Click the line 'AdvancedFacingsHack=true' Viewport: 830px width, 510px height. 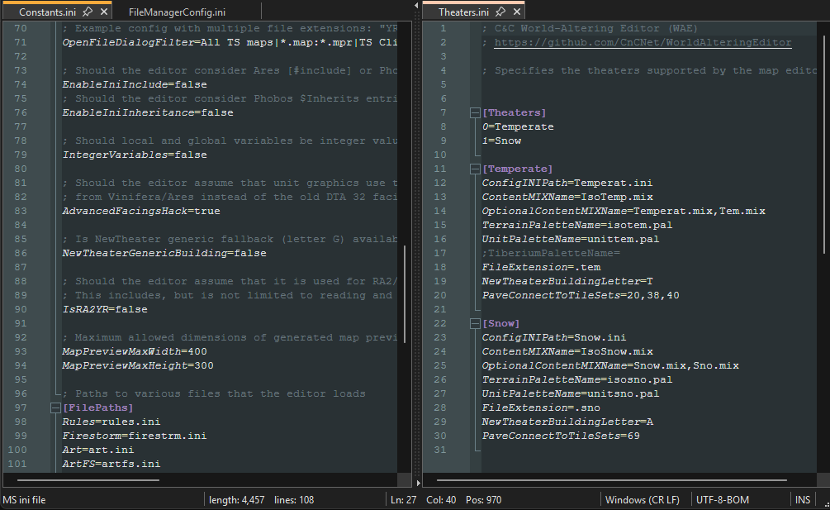[x=141, y=211]
